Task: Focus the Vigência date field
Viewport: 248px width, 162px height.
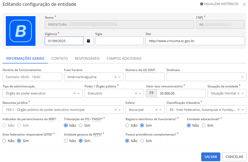Action: pyautogui.click(x=64, y=41)
